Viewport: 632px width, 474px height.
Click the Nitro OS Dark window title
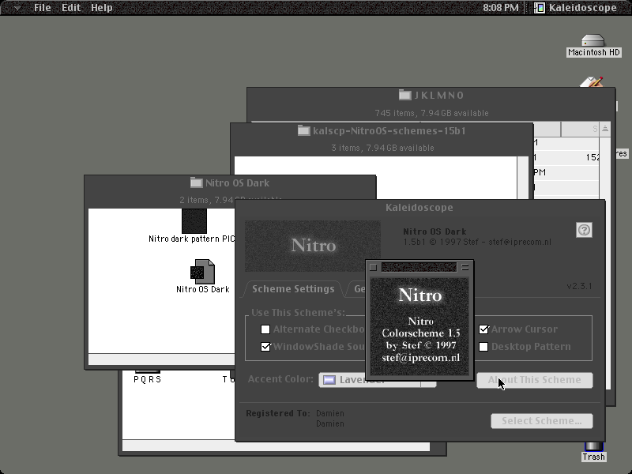tap(238, 183)
